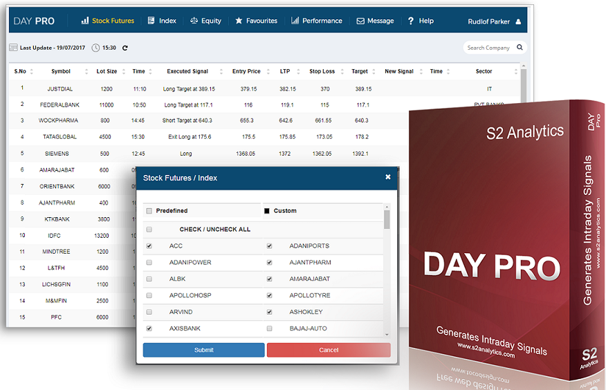Open Favourites via the star icon
The height and width of the screenshot is (390, 606).
click(x=239, y=21)
